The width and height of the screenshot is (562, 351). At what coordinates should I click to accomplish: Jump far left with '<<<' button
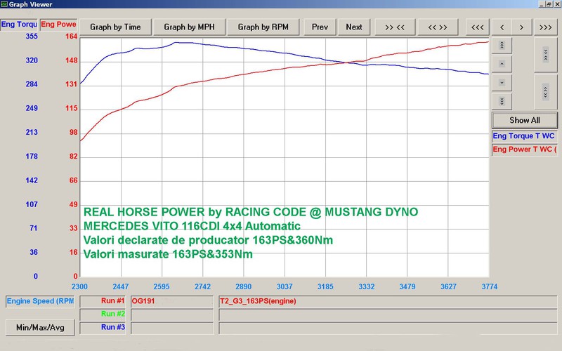pyautogui.click(x=478, y=27)
